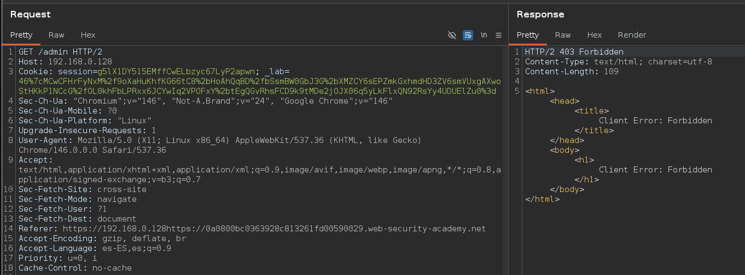Click the Host header value 192.168.0.128

click(80, 62)
